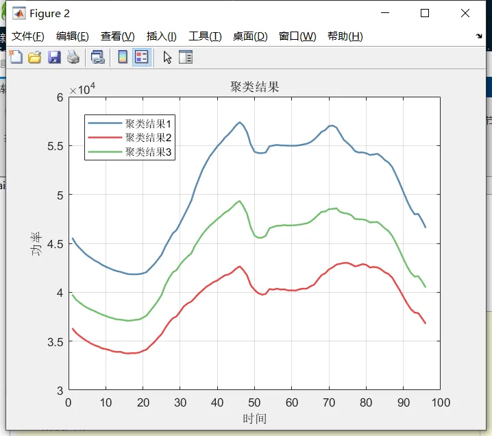Click the red line sample in legend
Image resolution: width=492 pixels, height=436 pixels.
(x=105, y=138)
